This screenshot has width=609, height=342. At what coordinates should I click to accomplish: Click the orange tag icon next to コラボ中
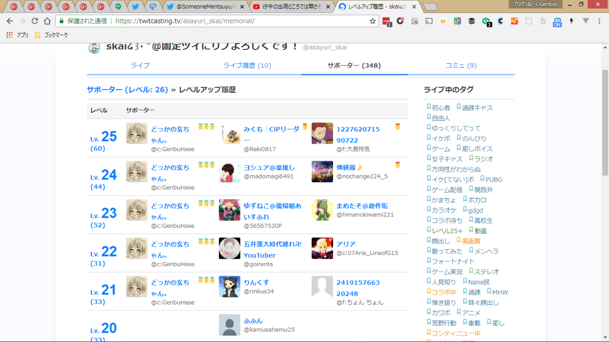(x=429, y=292)
